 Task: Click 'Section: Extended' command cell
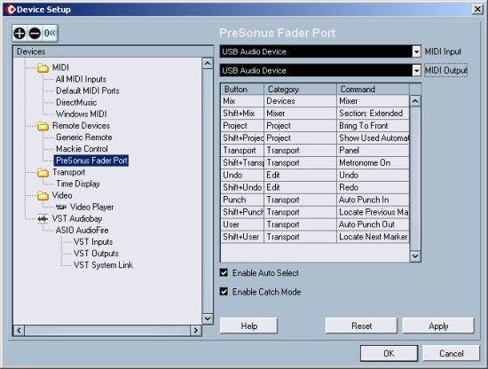coord(373,114)
